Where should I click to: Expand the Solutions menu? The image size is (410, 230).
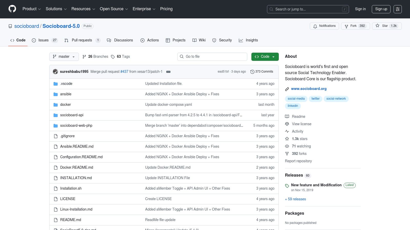point(56,9)
